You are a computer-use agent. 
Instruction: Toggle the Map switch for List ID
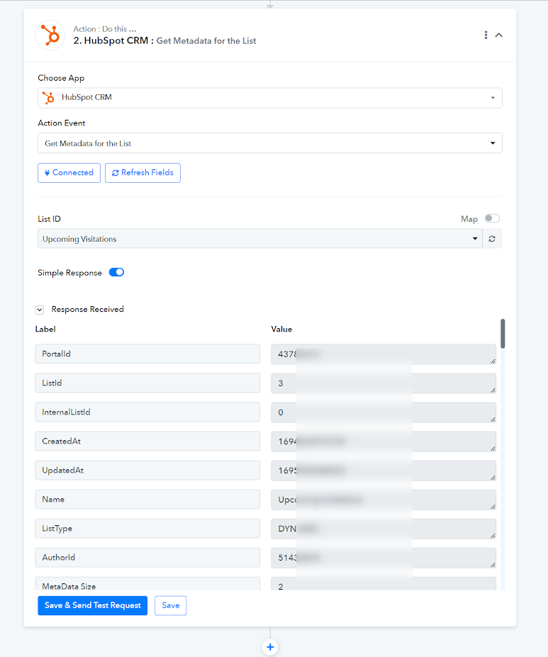pyautogui.click(x=492, y=218)
